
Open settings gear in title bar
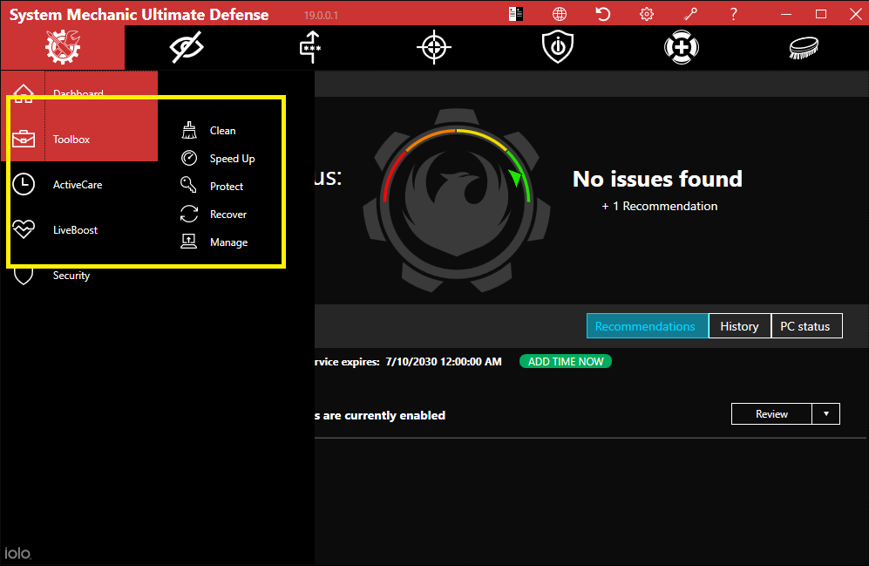647,14
